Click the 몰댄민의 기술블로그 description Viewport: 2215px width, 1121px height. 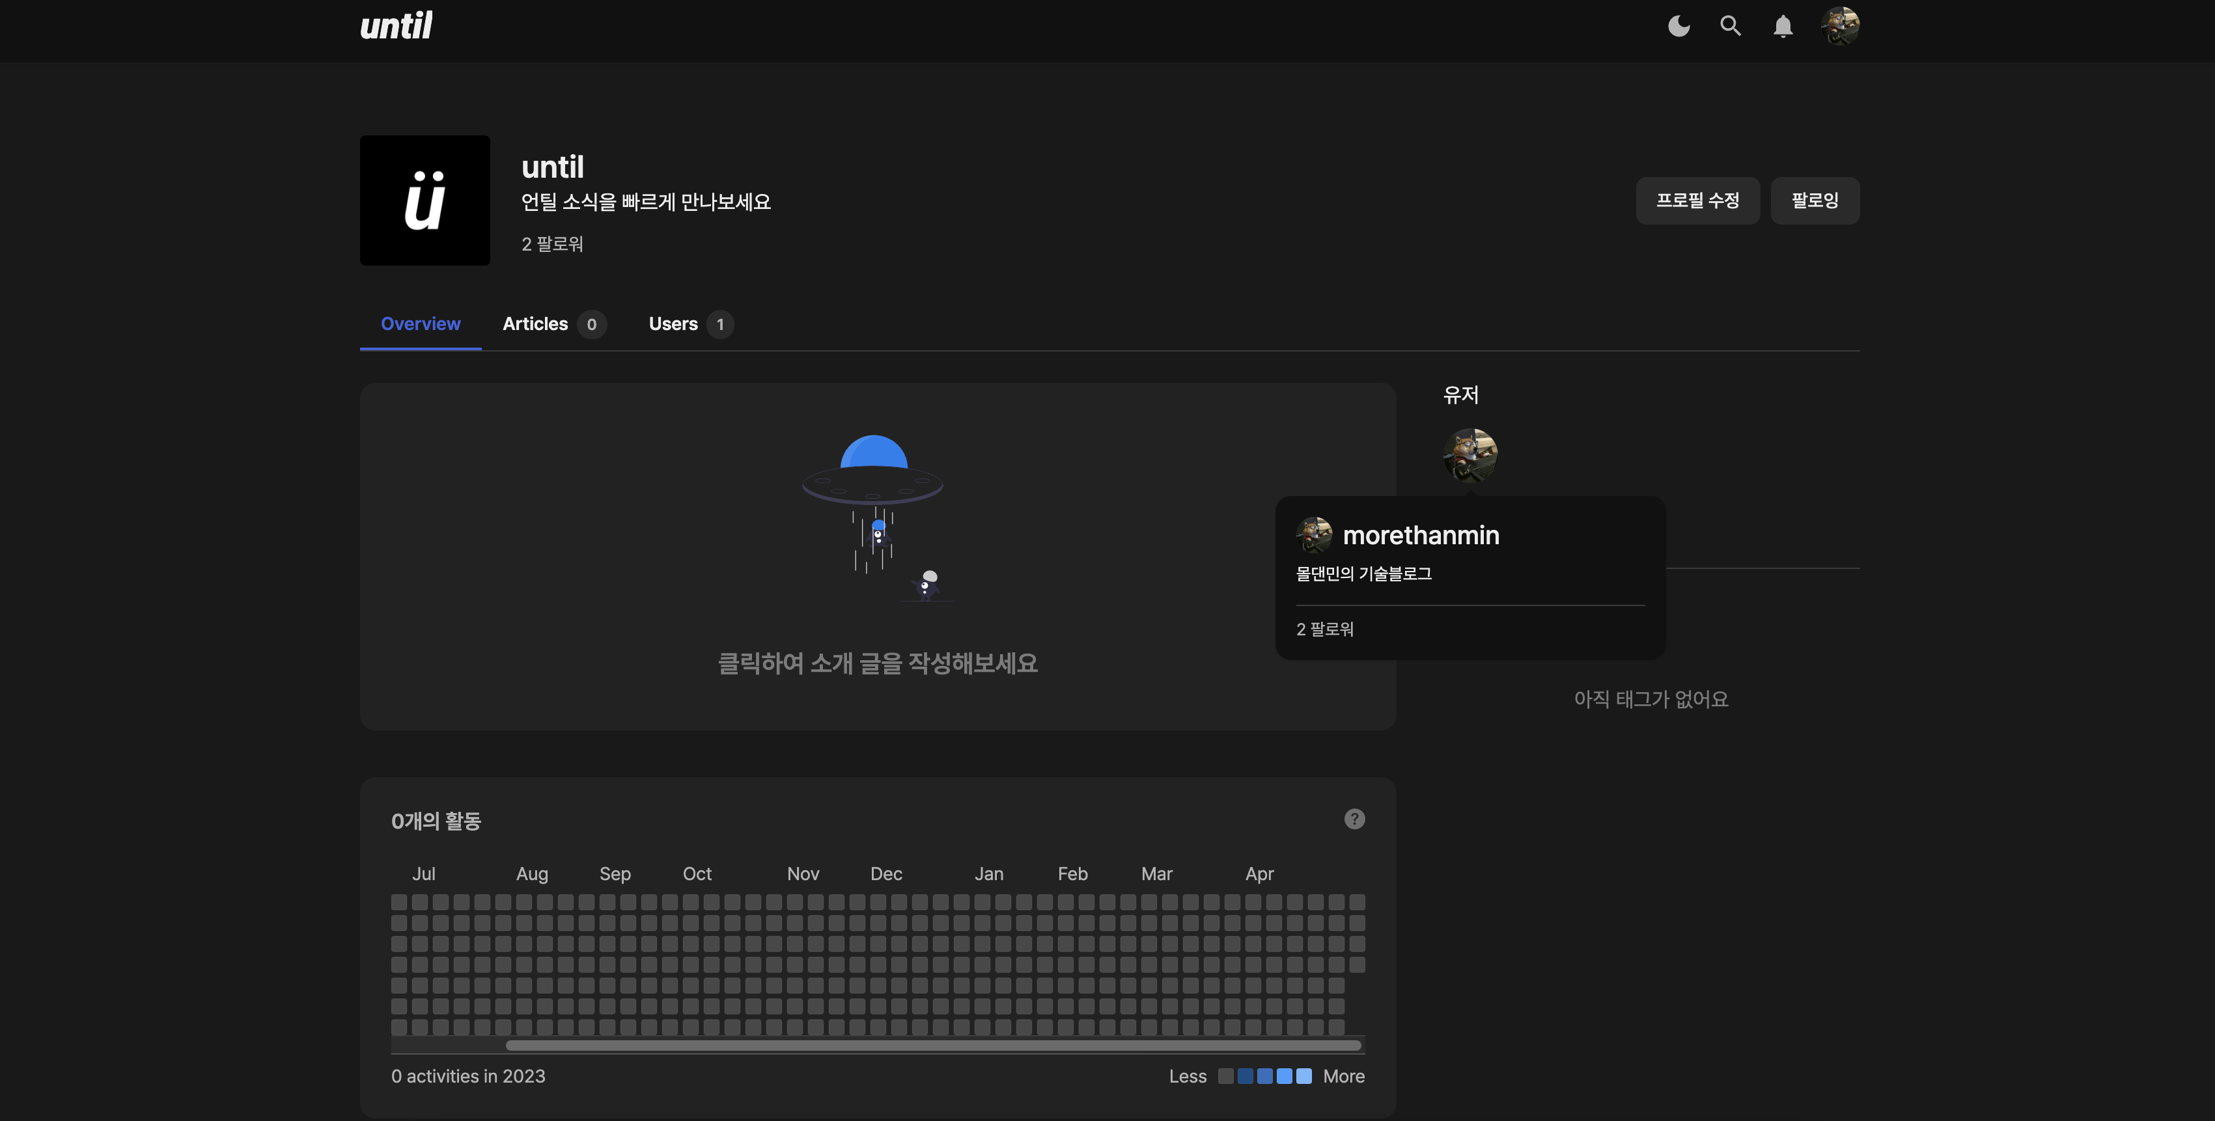tap(1364, 574)
